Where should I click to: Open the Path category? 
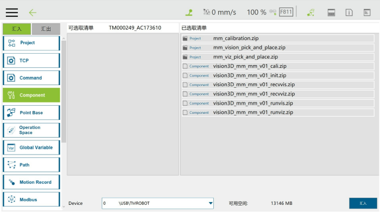click(x=31, y=165)
